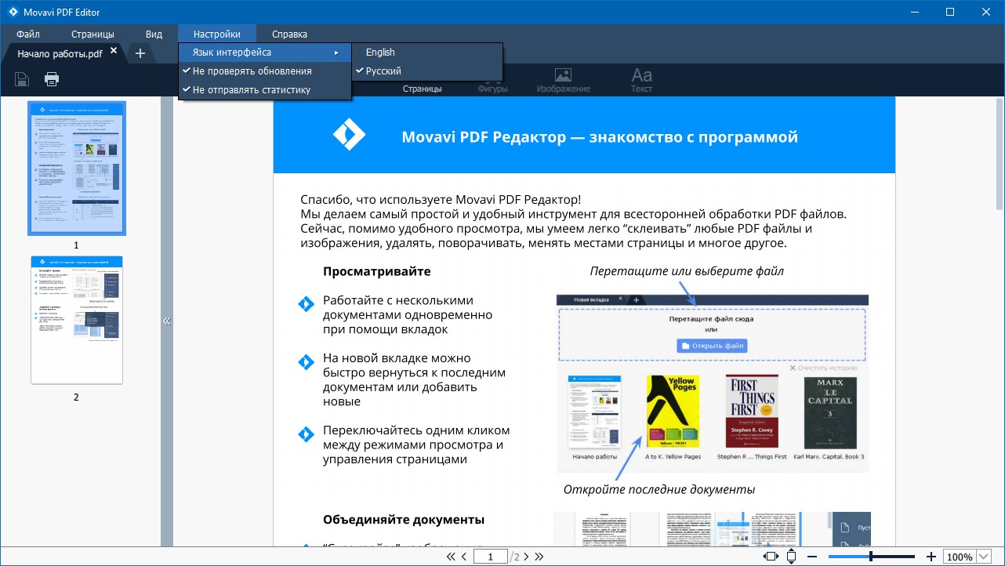Adjust the zoom slider handle
The width and height of the screenshot is (1005, 566).
pyautogui.click(x=870, y=557)
